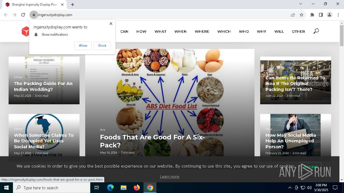Launch Firefox from taskbar
Screen dimensions: 344x193
[137, 188]
